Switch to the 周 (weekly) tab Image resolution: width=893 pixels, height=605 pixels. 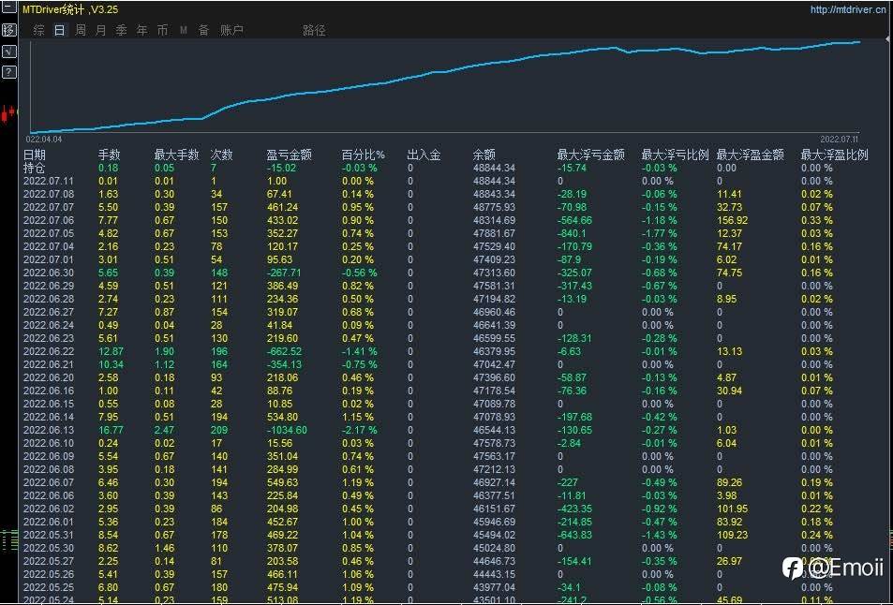(x=81, y=30)
